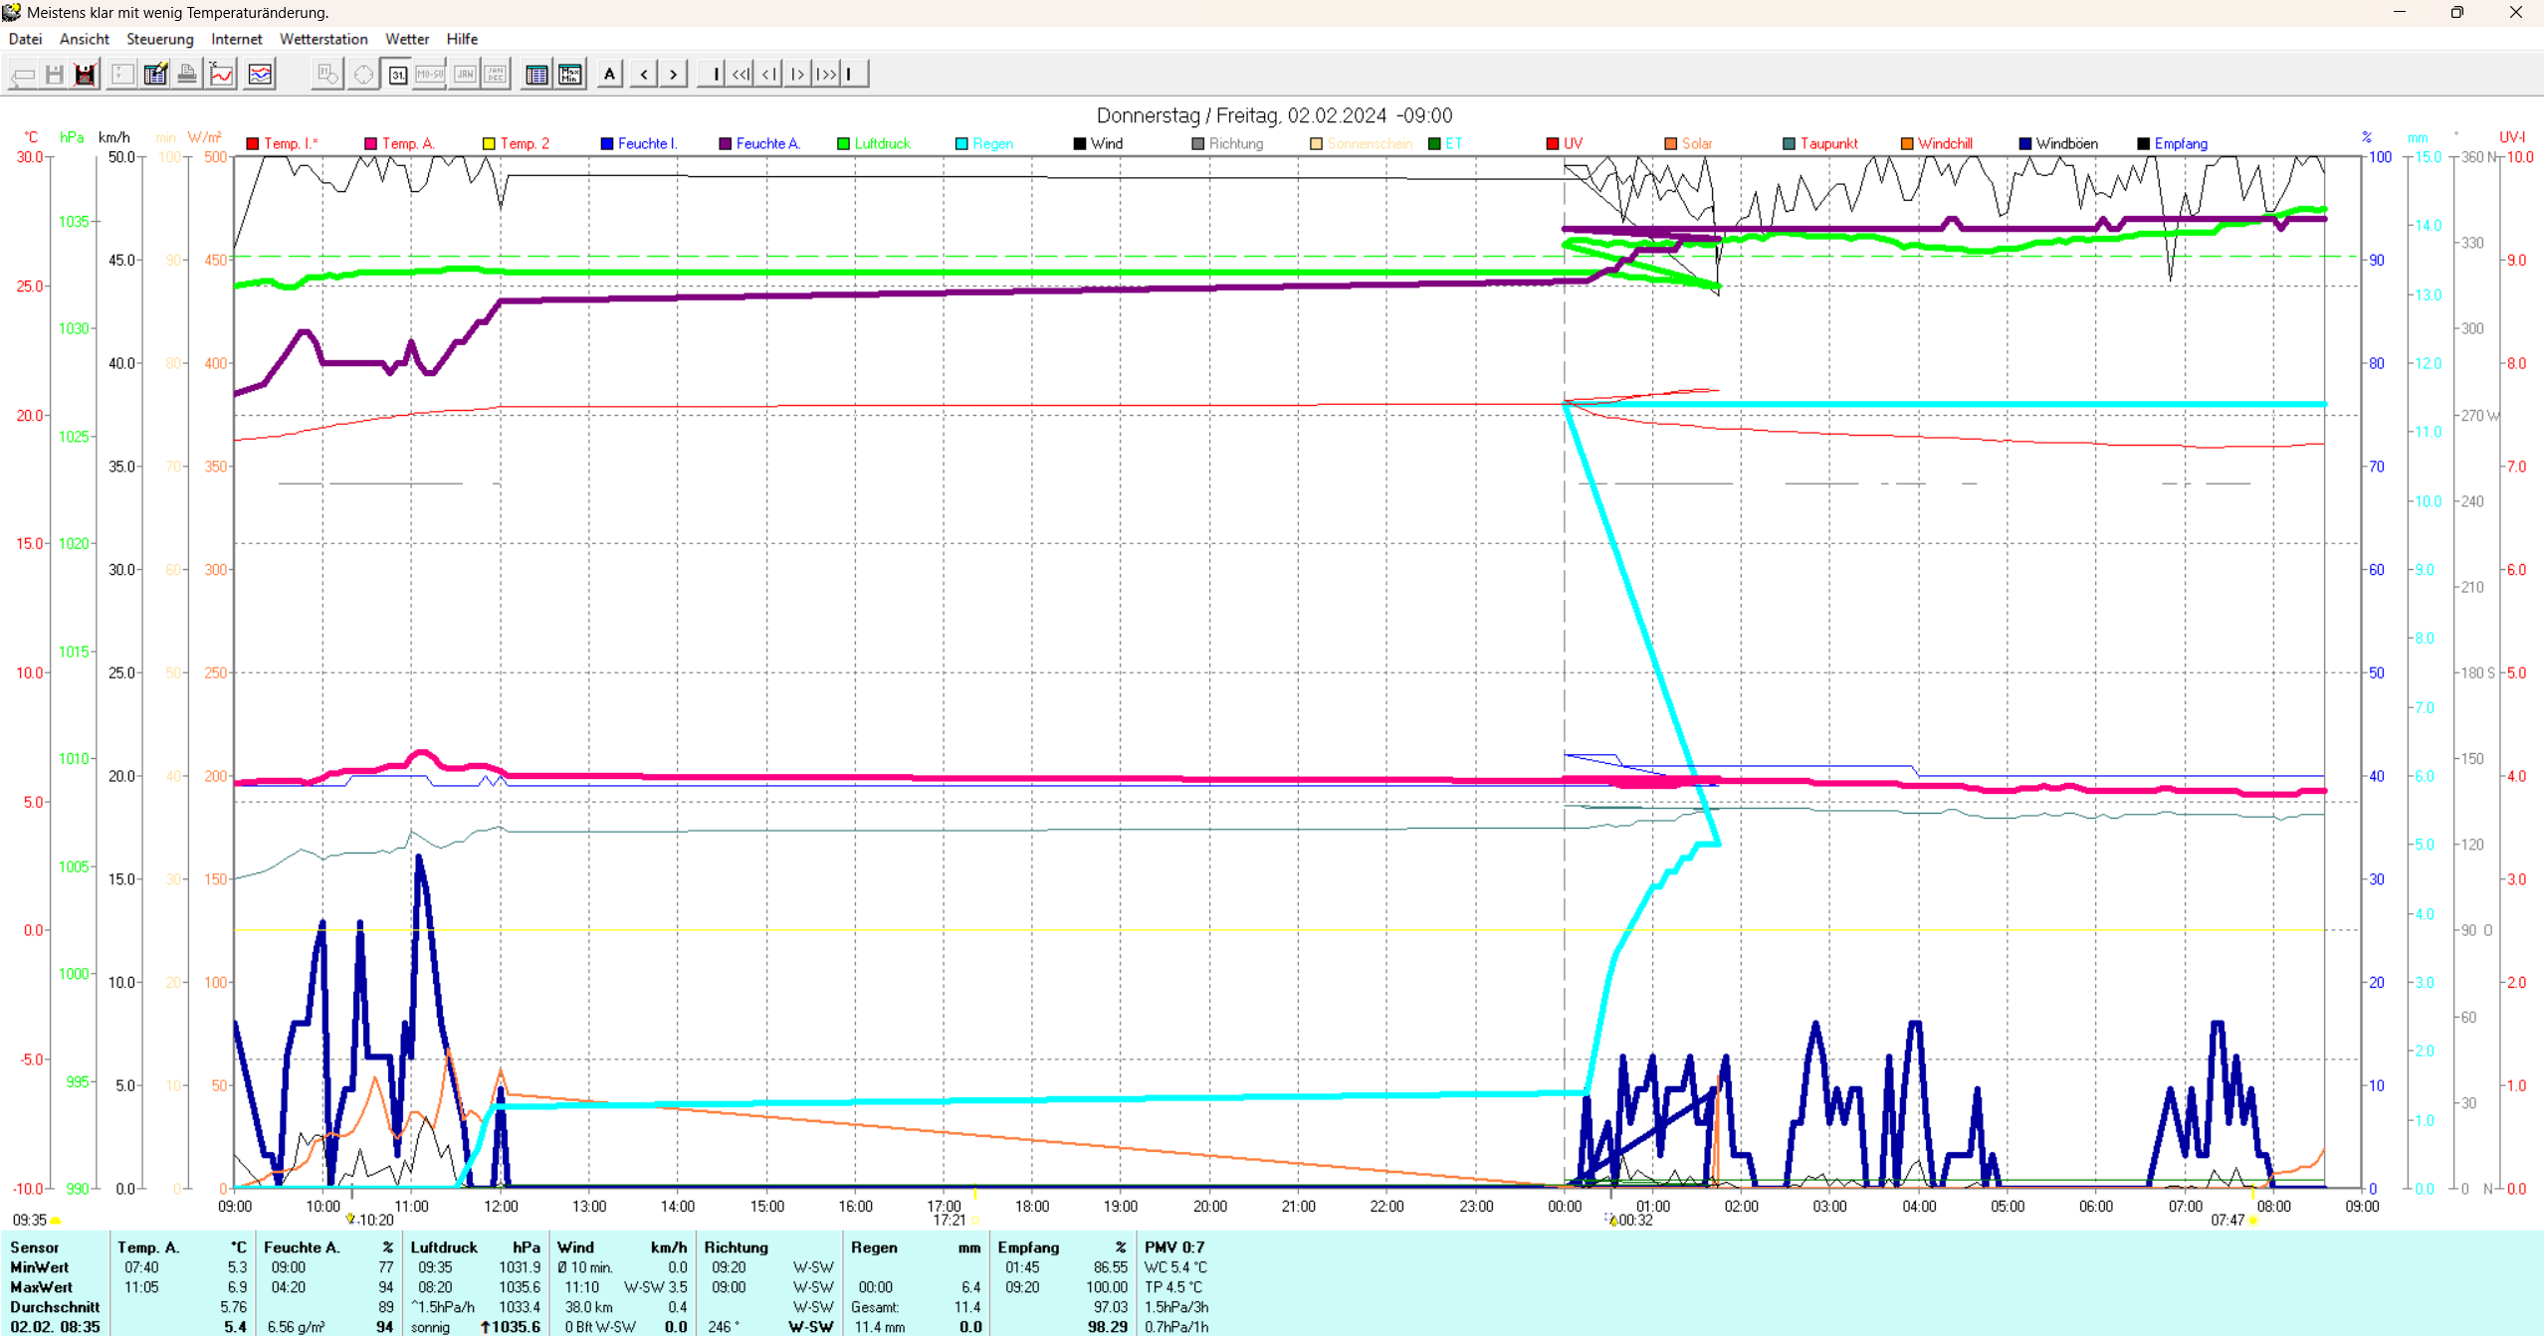Toggle the Regen series in legend
The width and height of the screenshot is (2544, 1336).
961,143
